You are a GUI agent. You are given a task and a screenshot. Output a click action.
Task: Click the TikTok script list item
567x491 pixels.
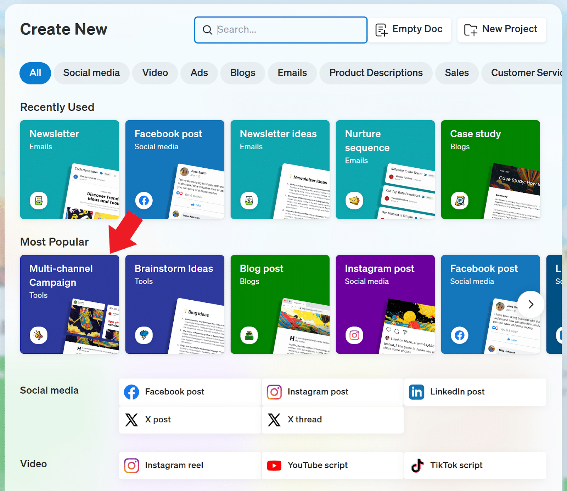(475, 466)
